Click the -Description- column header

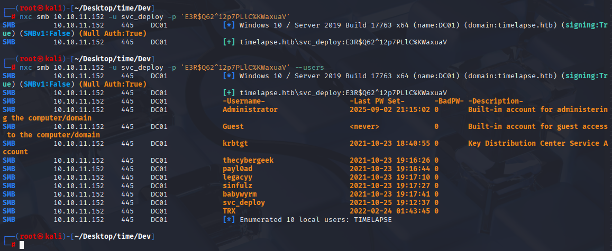point(495,101)
